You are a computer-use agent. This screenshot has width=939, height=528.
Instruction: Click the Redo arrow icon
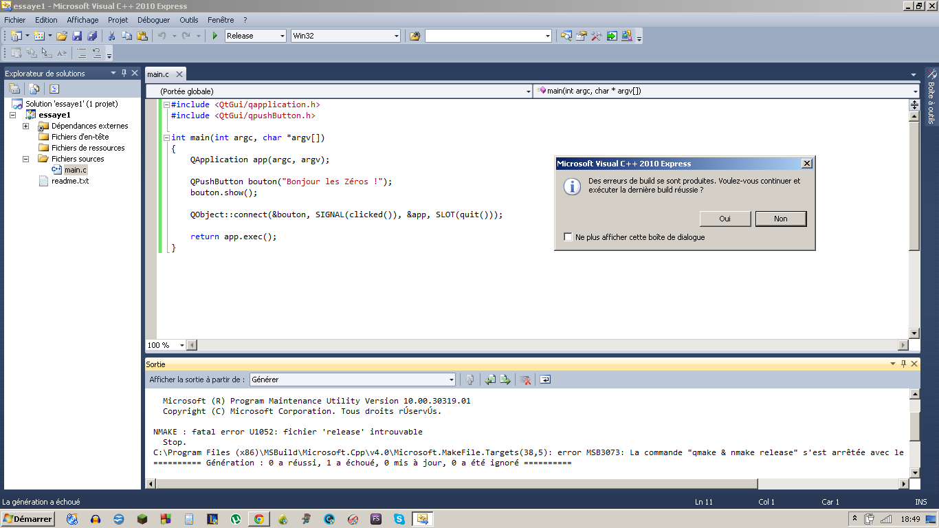point(186,36)
